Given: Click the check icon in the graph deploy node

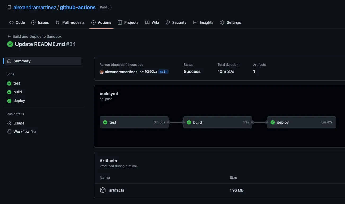Looking at the screenshot, I should coord(273,122).
